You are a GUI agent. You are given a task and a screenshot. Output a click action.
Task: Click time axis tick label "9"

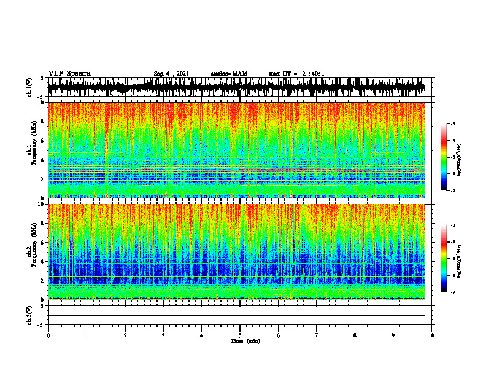click(393, 335)
